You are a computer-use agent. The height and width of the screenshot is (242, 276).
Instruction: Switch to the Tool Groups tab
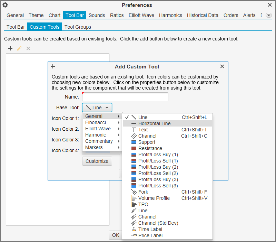click(x=78, y=27)
